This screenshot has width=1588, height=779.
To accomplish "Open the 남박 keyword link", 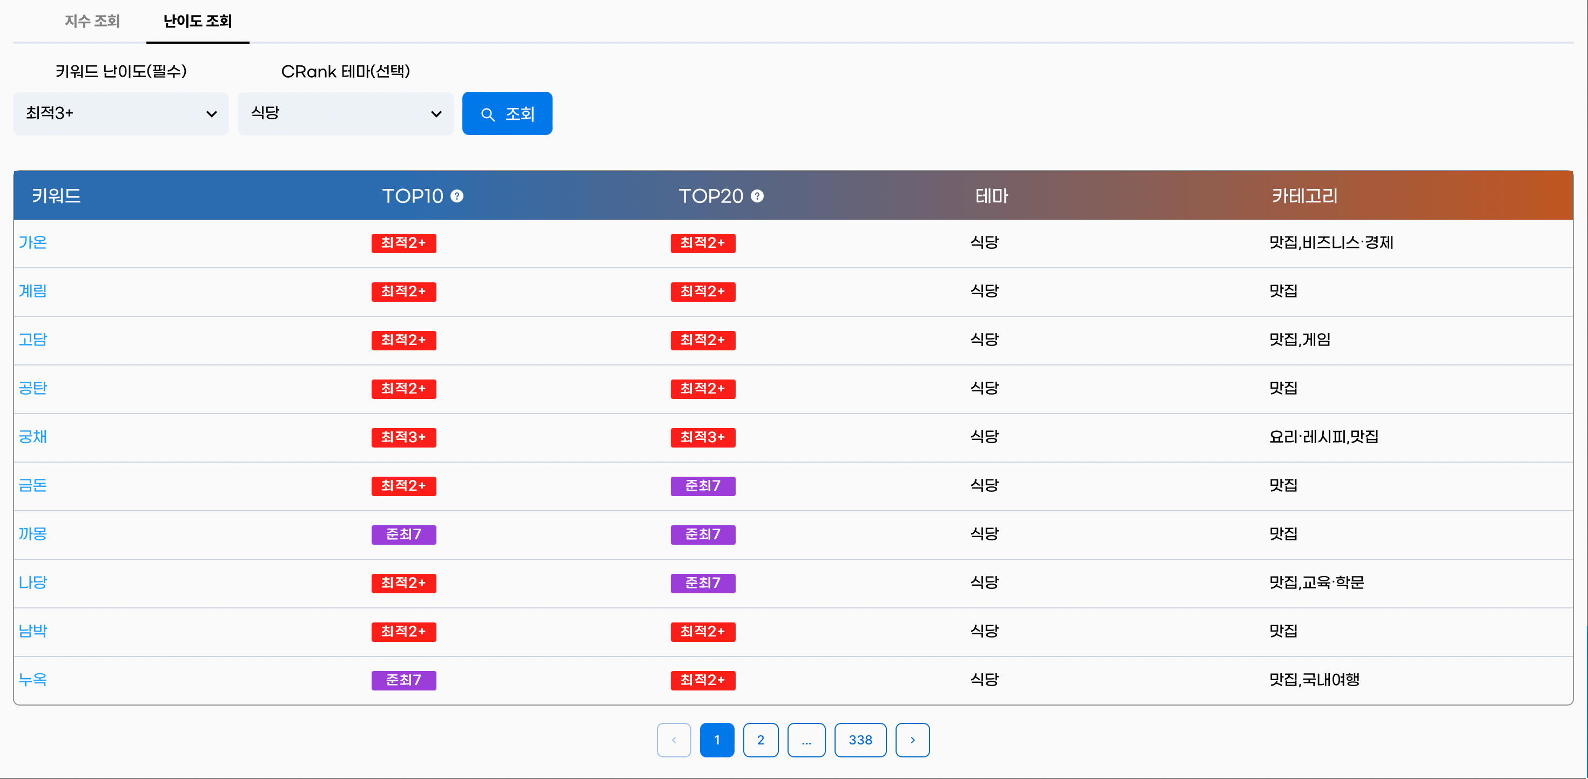I will [32, 631].
